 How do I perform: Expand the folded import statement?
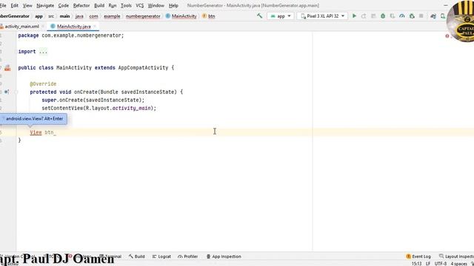click(x=43, y=52)
